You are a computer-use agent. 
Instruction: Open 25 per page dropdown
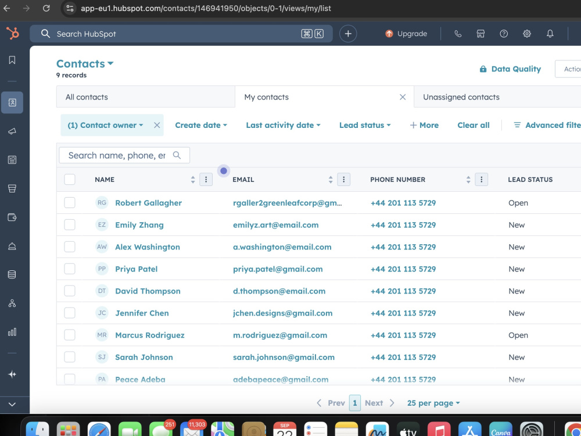click(x=433, y=403)
